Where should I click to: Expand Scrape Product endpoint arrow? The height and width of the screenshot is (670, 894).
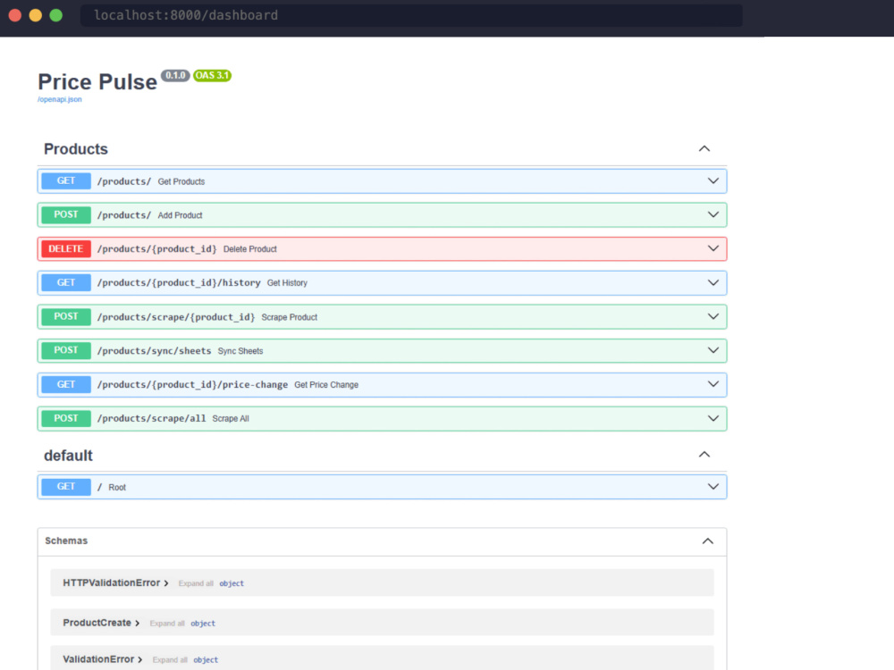click(713, 317)
